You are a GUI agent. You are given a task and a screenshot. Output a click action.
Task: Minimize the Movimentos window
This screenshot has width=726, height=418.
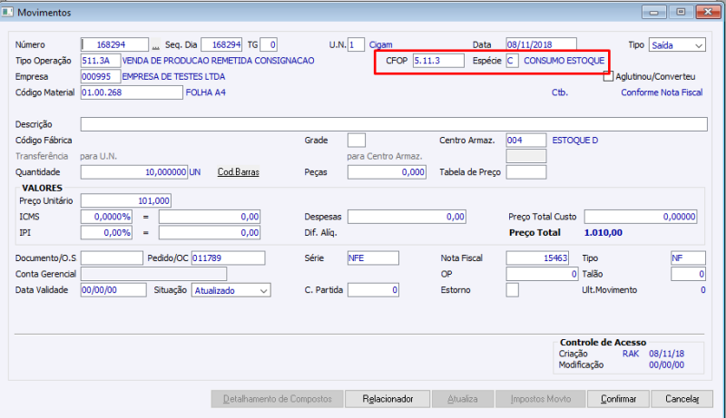point(653,12)
